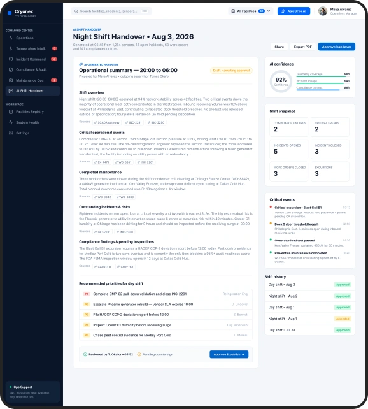Click the P1 priority tag
The height and width of the screenshot is (409, 368).
[87, 294]
